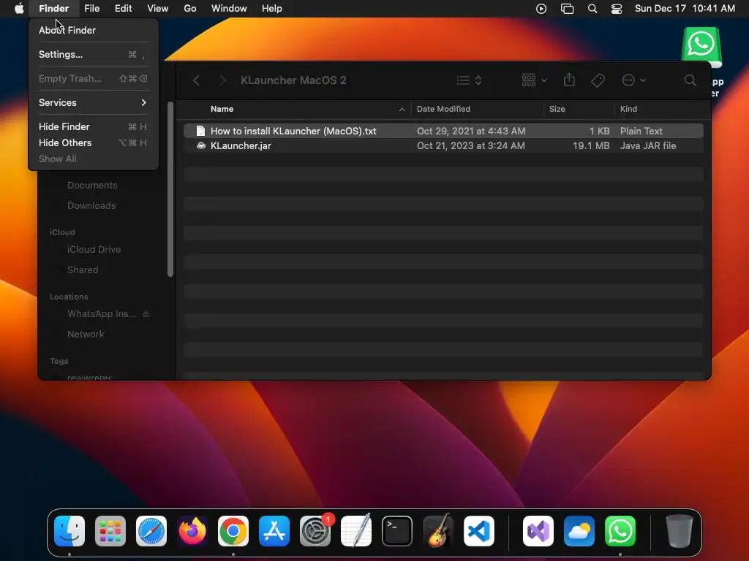Open Terminal from the Dock

(x=397, y=531)
